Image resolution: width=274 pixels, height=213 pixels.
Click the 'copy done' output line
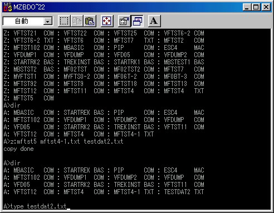click(x=18, y=149)
